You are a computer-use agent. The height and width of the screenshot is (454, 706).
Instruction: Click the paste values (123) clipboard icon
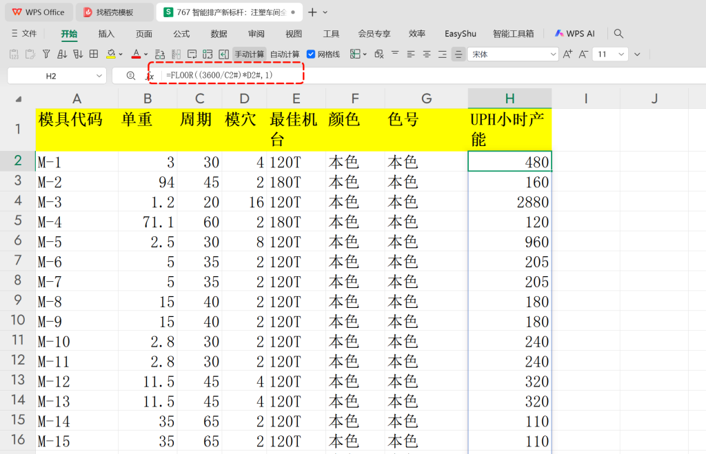click(14, 54)
